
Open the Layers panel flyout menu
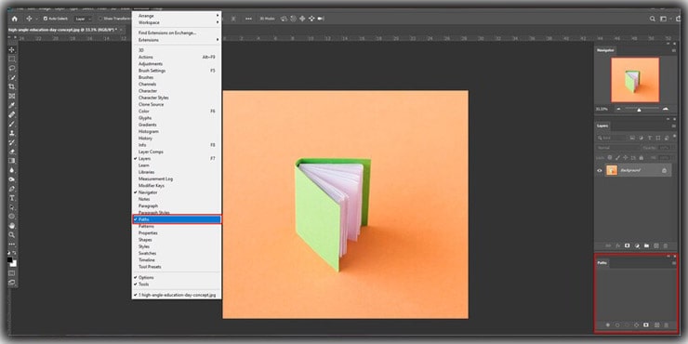pos(674,126)
